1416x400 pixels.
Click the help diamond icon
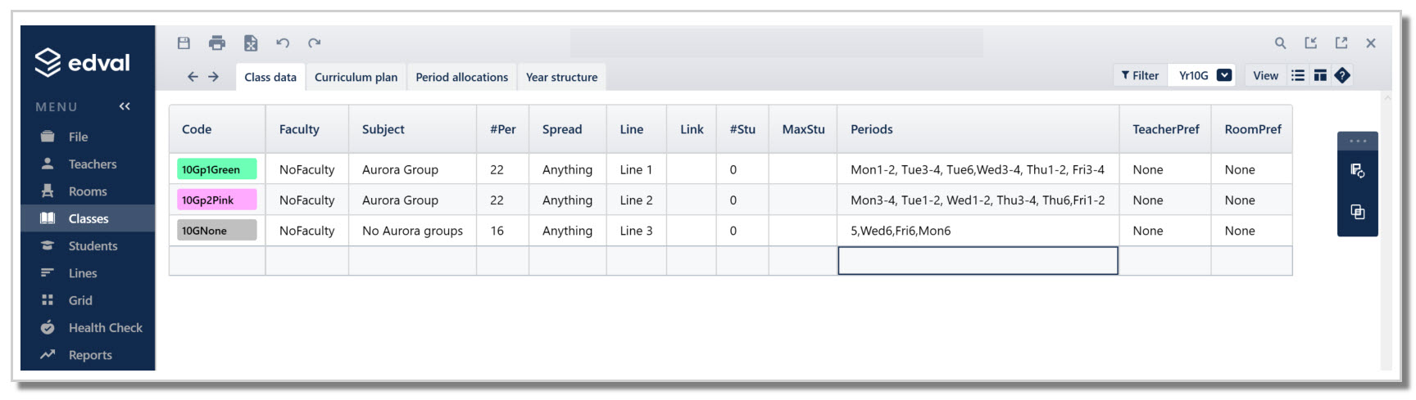coord(1342,76)
